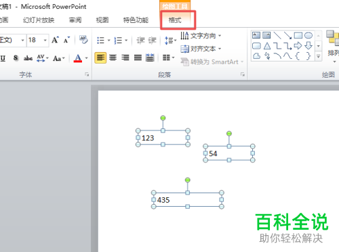This screenshot has height=252, width=339.
Task: Switch to the 幻灯片放映 tab
Action: coord(39,20)
